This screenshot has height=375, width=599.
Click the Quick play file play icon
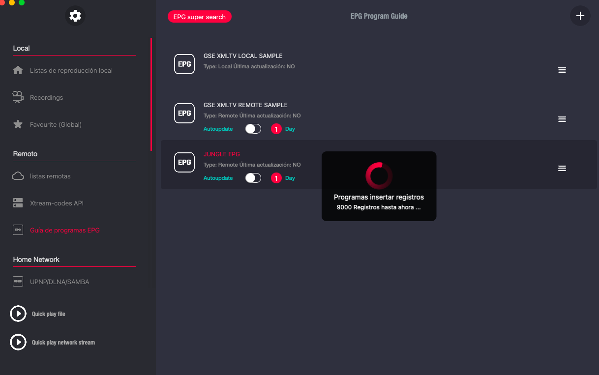[x=18, y=314]
